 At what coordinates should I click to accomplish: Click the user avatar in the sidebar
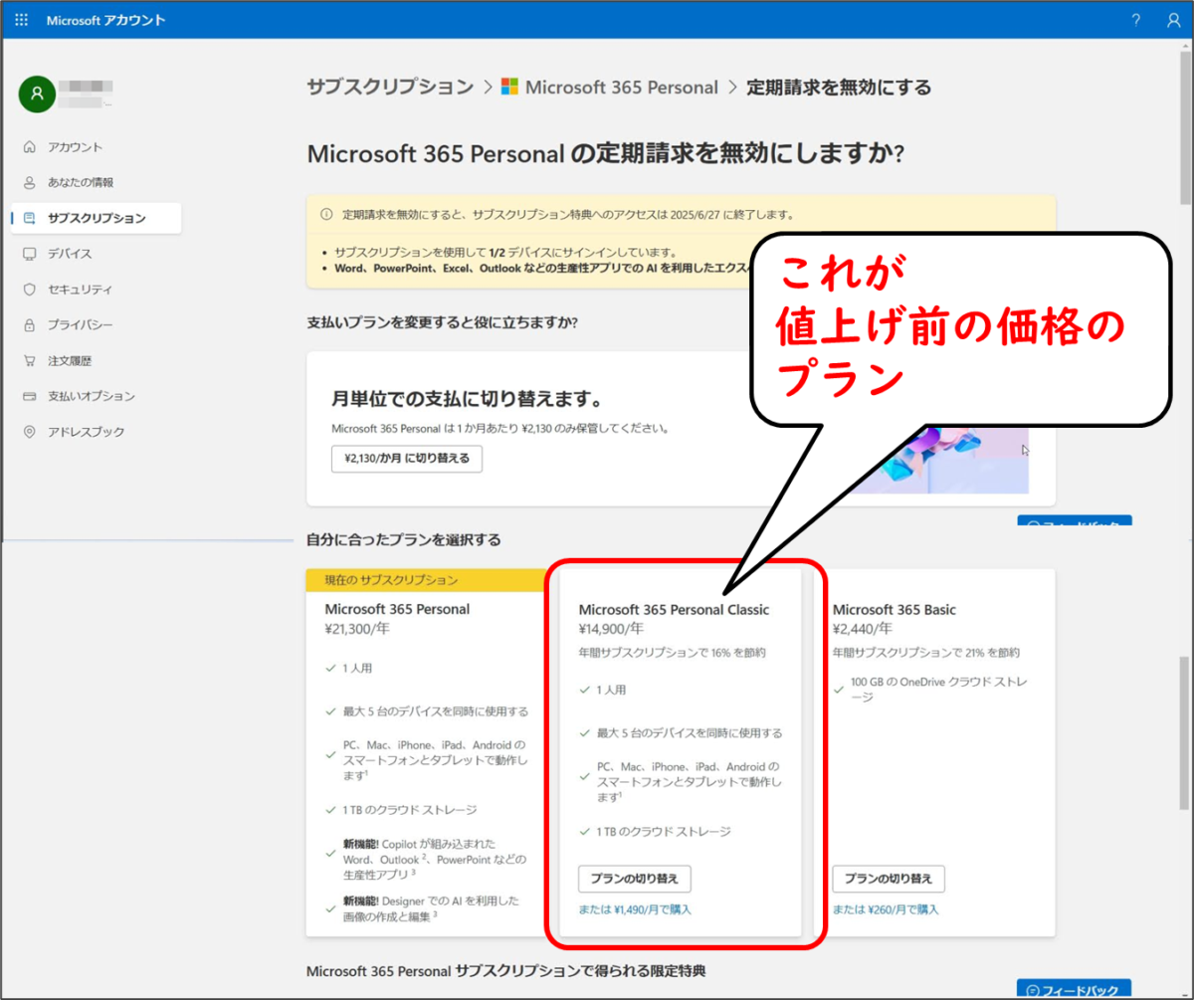36,95
